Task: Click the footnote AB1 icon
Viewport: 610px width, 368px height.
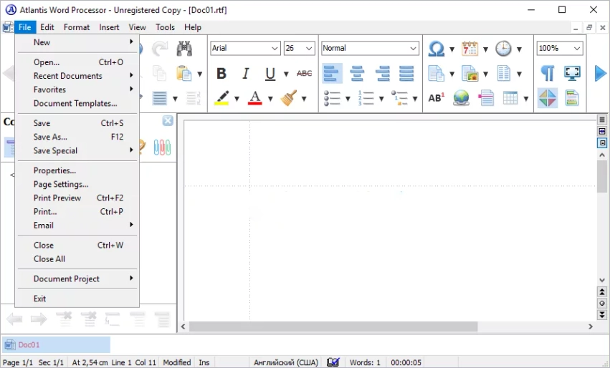Action: tap(436, 98)
